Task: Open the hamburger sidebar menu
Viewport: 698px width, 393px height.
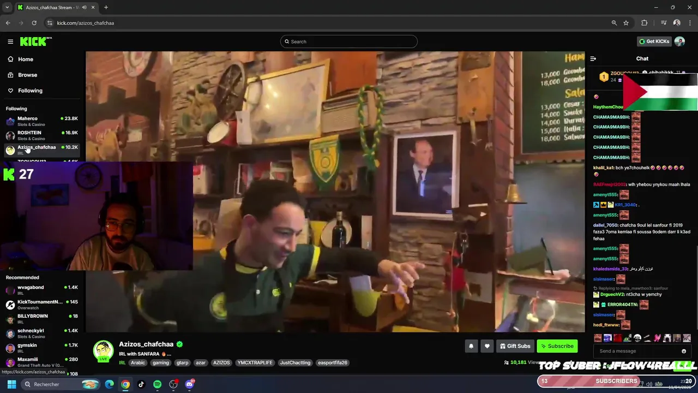Action: (10, 41)
